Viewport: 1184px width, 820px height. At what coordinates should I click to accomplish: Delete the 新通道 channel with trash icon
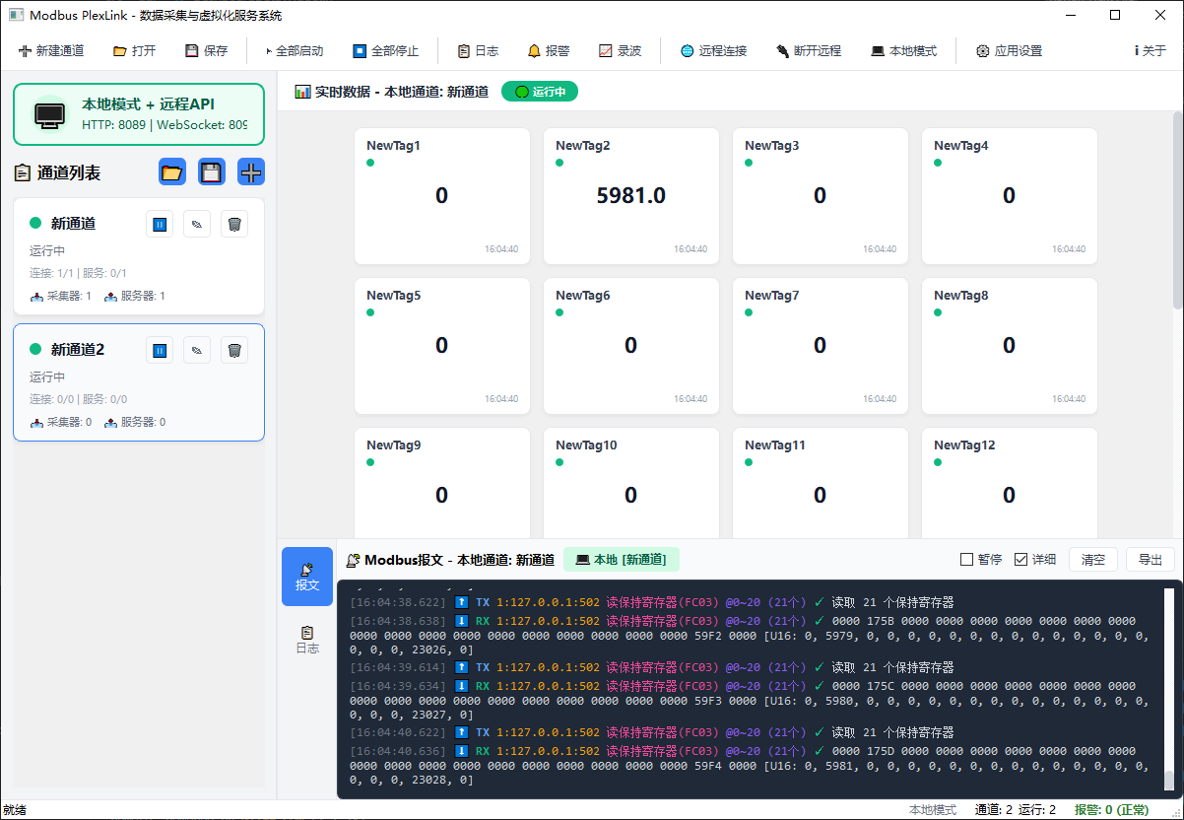click(234, 224)
